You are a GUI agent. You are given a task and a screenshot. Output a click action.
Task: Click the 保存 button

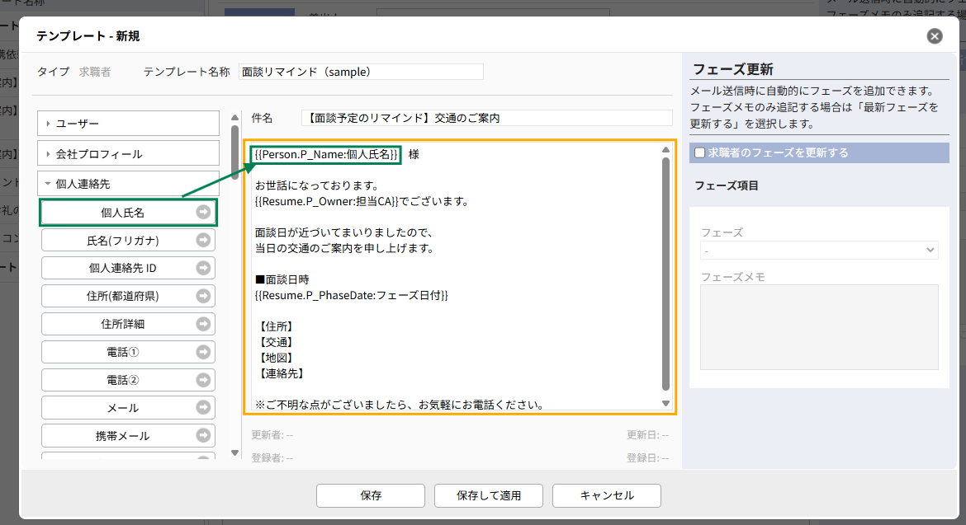click(371, 495)
